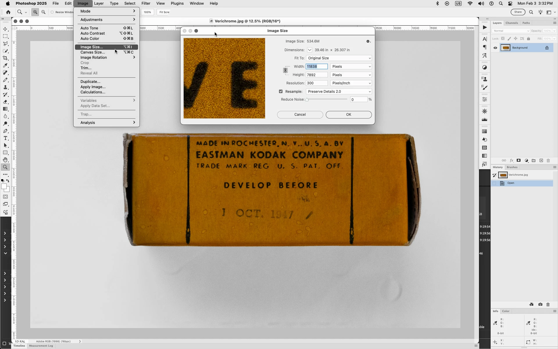This screenshot has height=349, width=558.
Task: Open the Fit To Original Size dropdown
Action: coord(339,58)
